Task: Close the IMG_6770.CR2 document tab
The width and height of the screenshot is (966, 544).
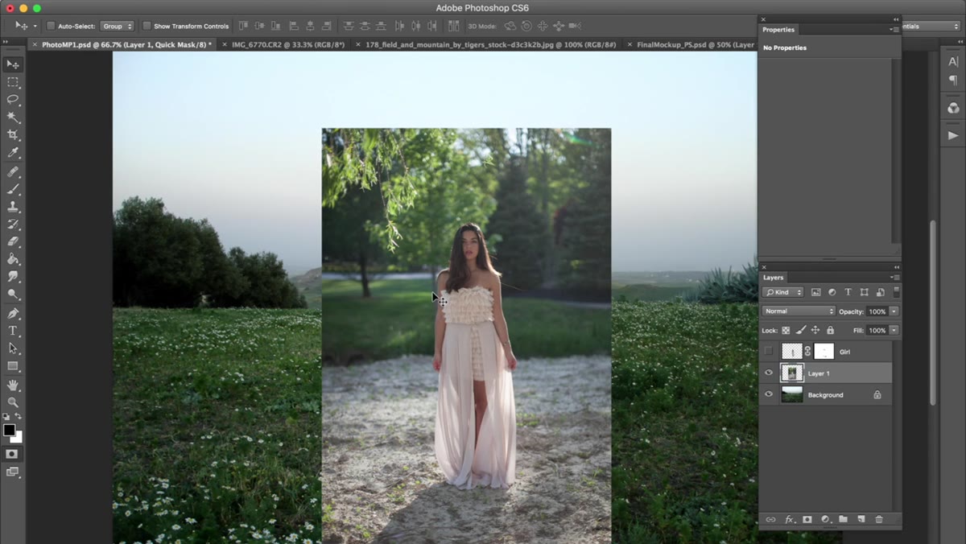Action: tap(224, 45)
